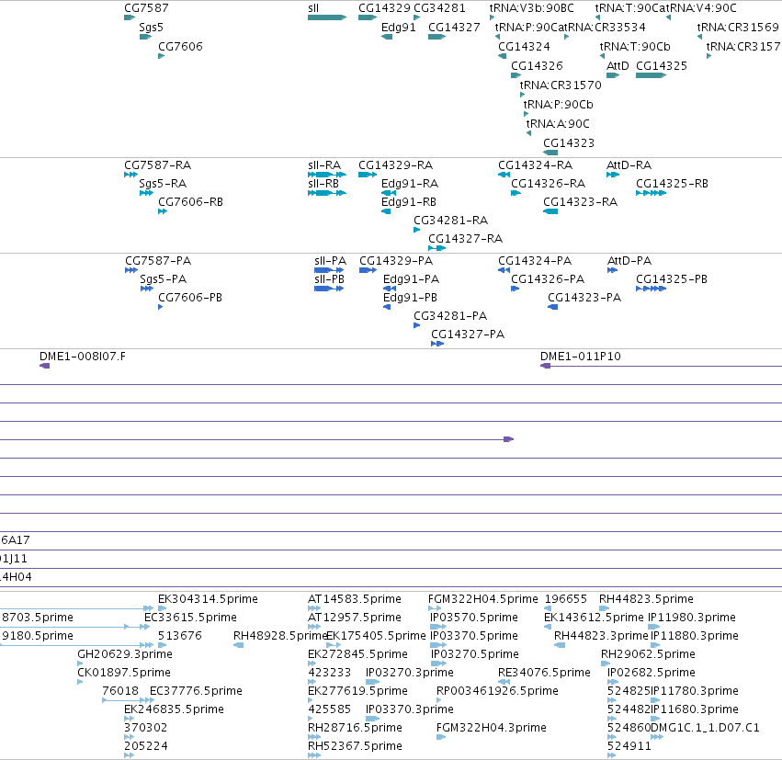Click the AttD-RA transcript label
Viewport: 782px width, 760px height.
tap(629, 165)
